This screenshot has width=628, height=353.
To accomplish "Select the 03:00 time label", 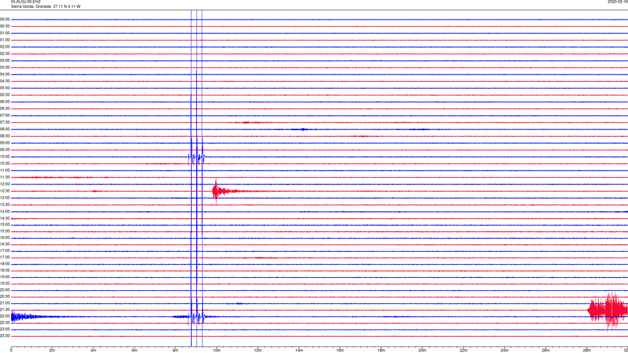I will coord(5,60).
